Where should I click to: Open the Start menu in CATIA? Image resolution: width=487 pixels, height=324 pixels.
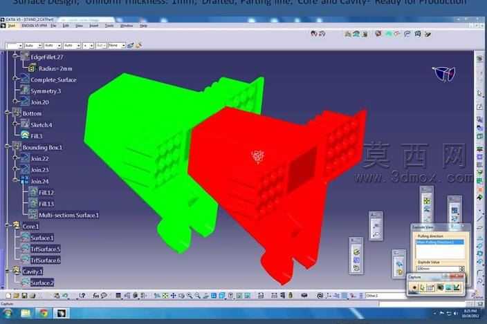coord(12,26)
